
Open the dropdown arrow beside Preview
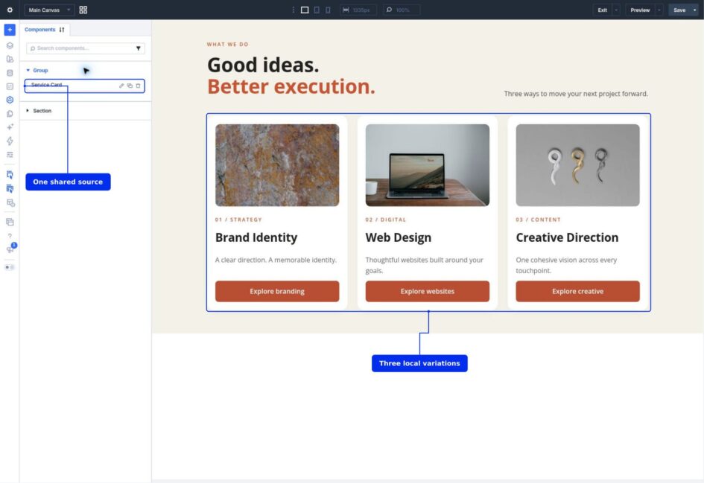coord(659,10)
